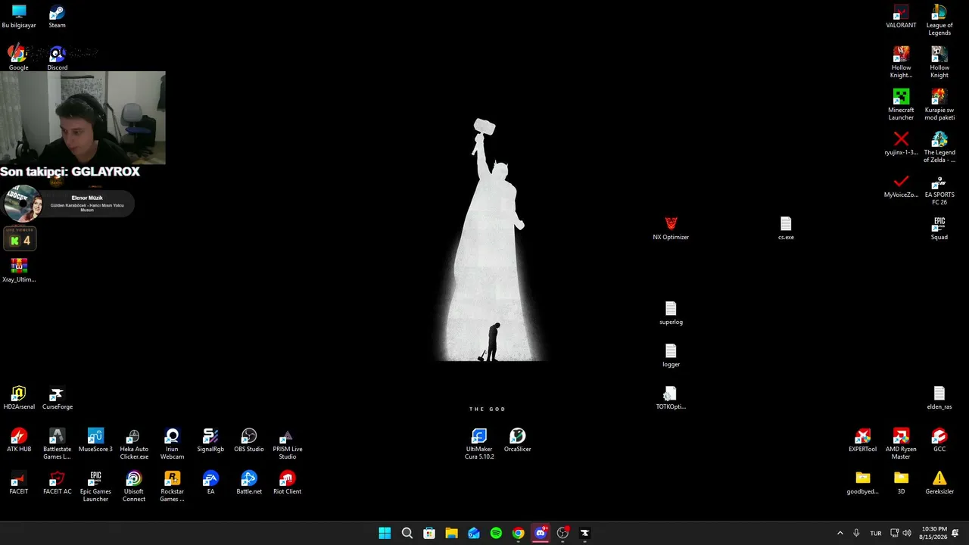The width and height of the screenshot is (969, 545).
Task: Launch League of Legends from the desktop
Action: click(x=939, y=20)
